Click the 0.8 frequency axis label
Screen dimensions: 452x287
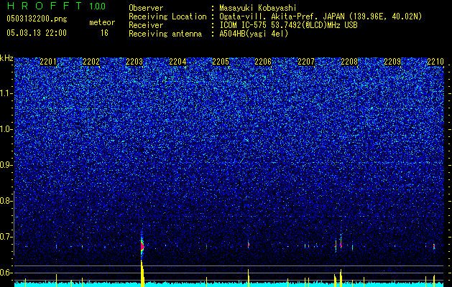click(x=6, y=201)
